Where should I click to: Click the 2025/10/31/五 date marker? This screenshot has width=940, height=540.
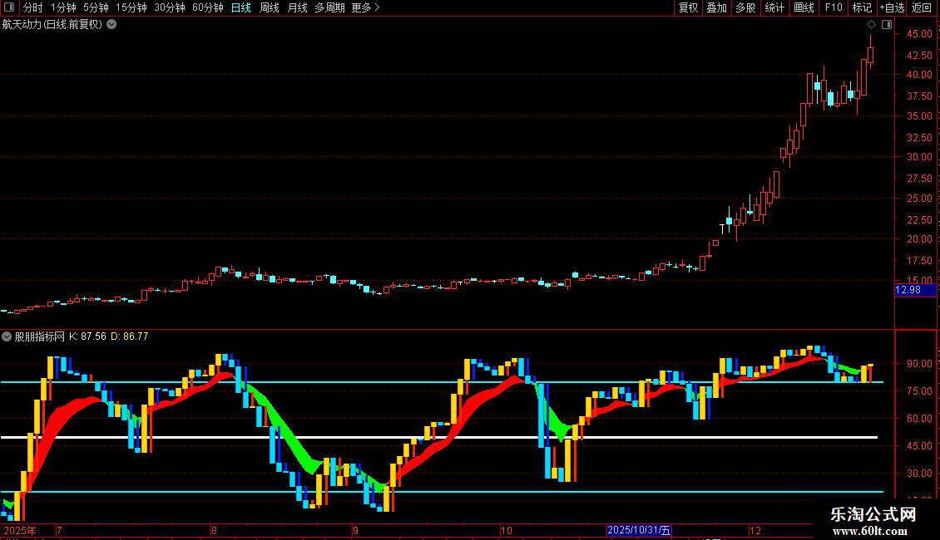[639, 530]
